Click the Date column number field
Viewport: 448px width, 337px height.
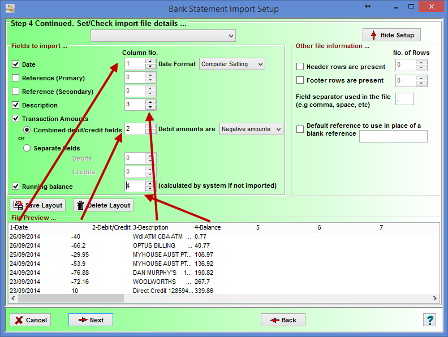coord(135,64)
